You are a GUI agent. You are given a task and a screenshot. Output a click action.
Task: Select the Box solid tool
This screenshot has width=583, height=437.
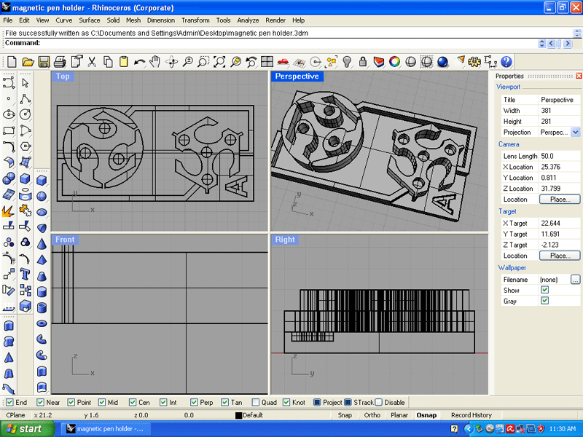[x=42, y=181]
